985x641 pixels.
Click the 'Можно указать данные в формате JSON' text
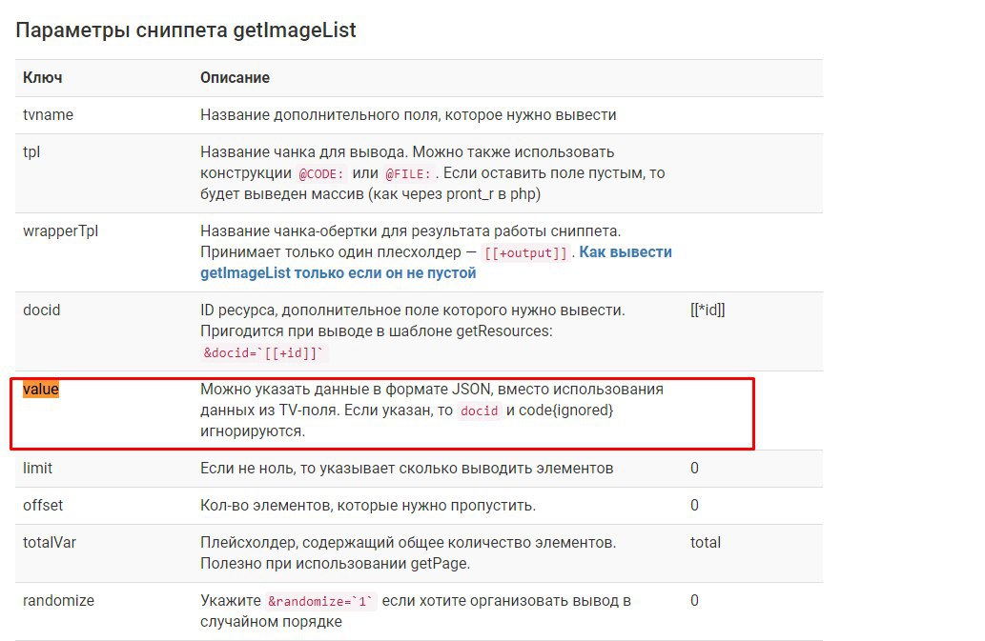coord(432,411)
